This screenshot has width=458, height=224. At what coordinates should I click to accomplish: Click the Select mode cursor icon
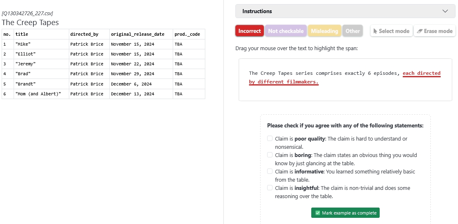[376, 31]
